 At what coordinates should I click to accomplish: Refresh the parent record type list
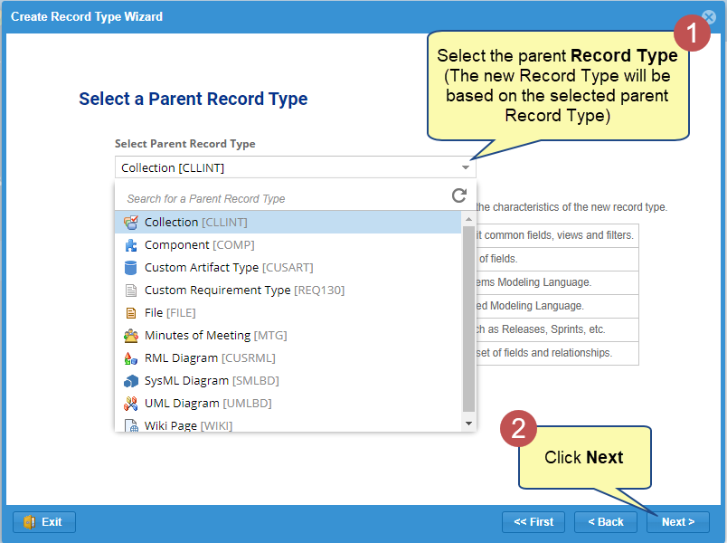pos(459,195)
